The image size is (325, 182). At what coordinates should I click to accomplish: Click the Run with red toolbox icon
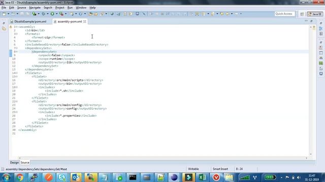click(x=61, y=14)
